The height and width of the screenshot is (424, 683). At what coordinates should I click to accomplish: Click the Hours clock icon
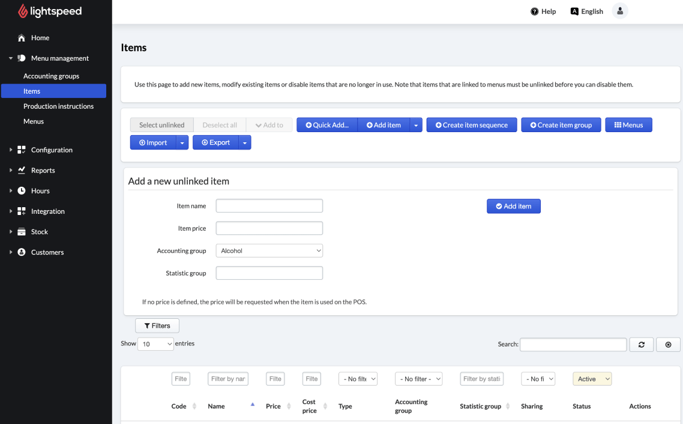pyautogui.click(x=22, y=191)
